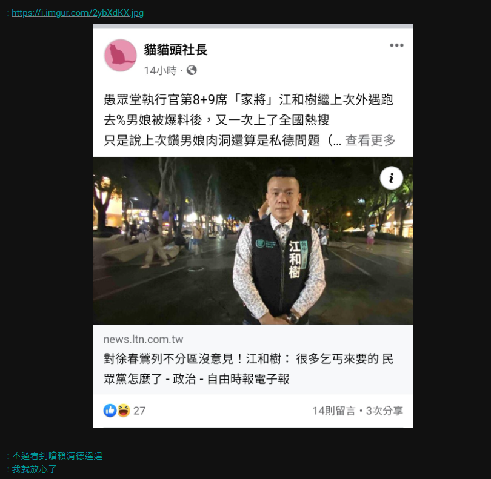
Task: Click the pink cat profile avatar
Action: click(120, 55)
